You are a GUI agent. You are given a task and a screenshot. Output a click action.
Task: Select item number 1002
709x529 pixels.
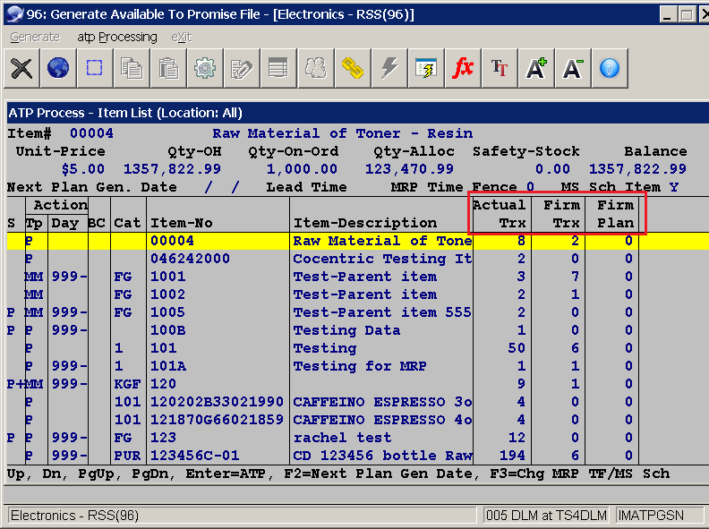pos(167,294)
